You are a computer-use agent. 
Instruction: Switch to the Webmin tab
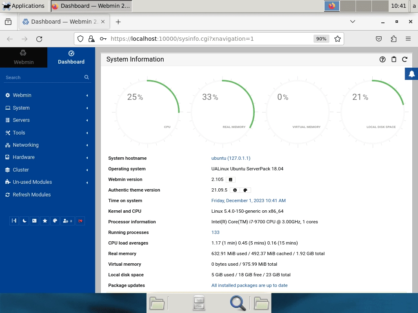tap(23, 57)
